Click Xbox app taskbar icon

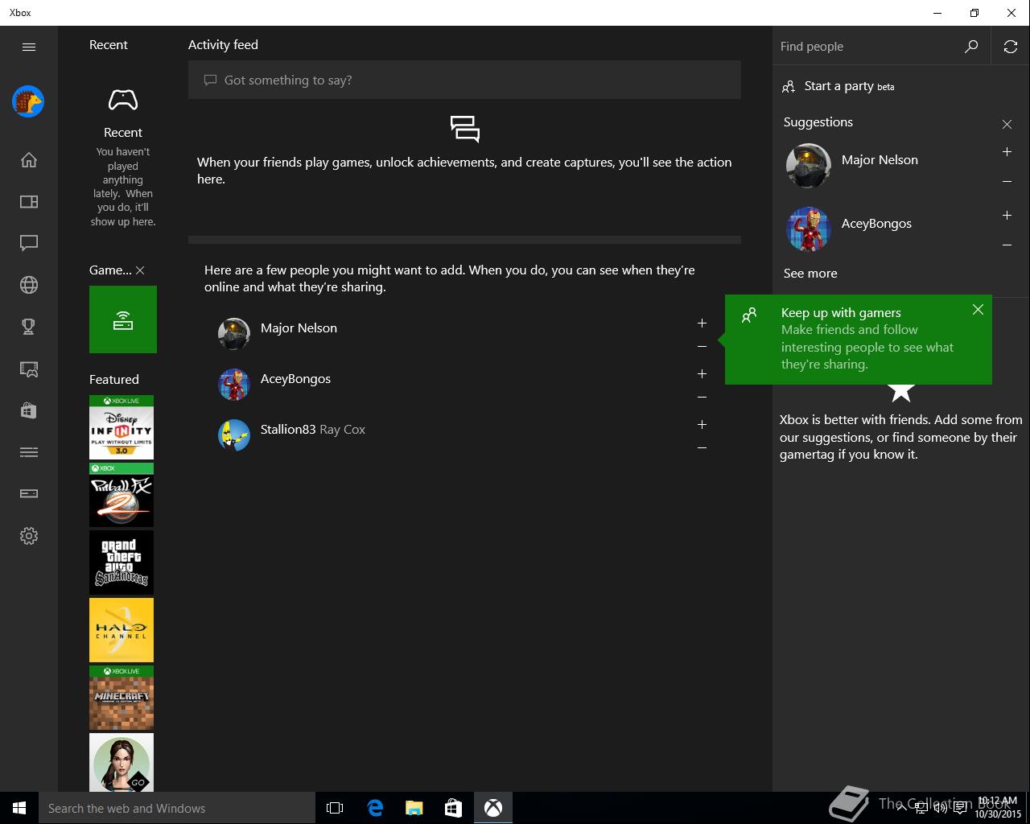pos(493,808)
